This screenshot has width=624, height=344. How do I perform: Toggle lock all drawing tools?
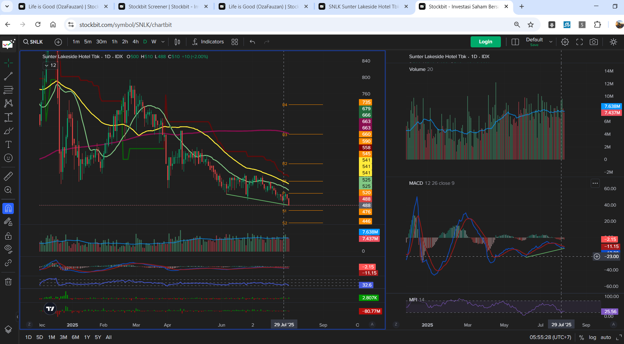(x=8, y=236)
